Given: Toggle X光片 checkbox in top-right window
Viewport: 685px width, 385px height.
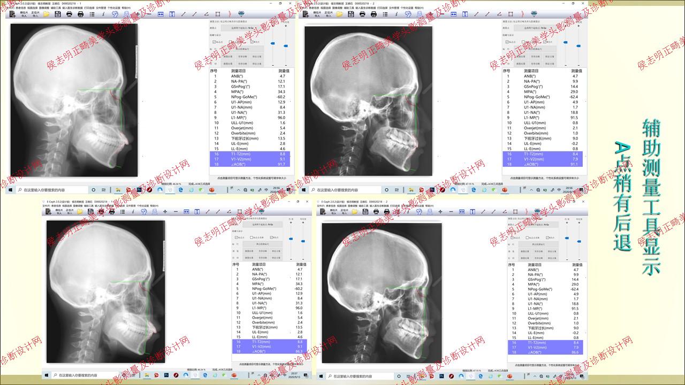Looking at the screenshot, I should [545, 42].
